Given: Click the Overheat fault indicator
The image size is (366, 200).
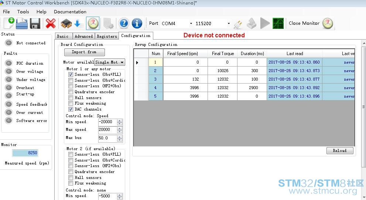Looking at the screenshot, I should point(9,88).
